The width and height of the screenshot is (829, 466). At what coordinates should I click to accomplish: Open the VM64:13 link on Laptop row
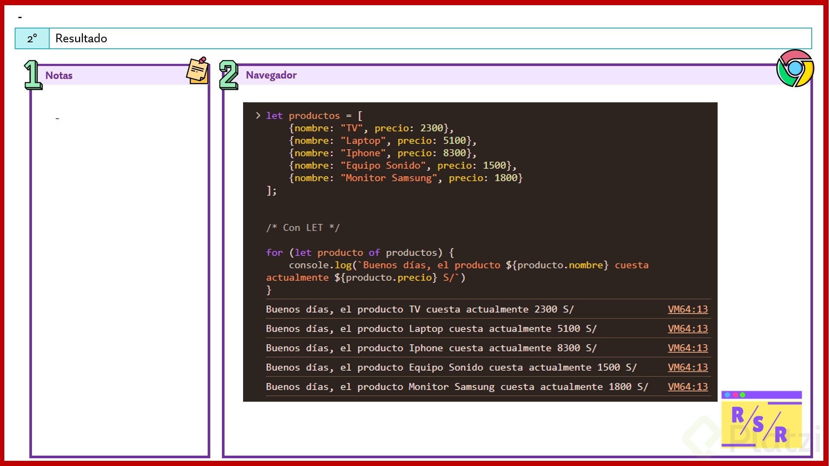tap(687, 329)
